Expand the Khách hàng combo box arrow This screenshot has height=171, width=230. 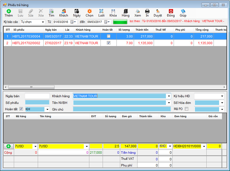pos(169,96)
